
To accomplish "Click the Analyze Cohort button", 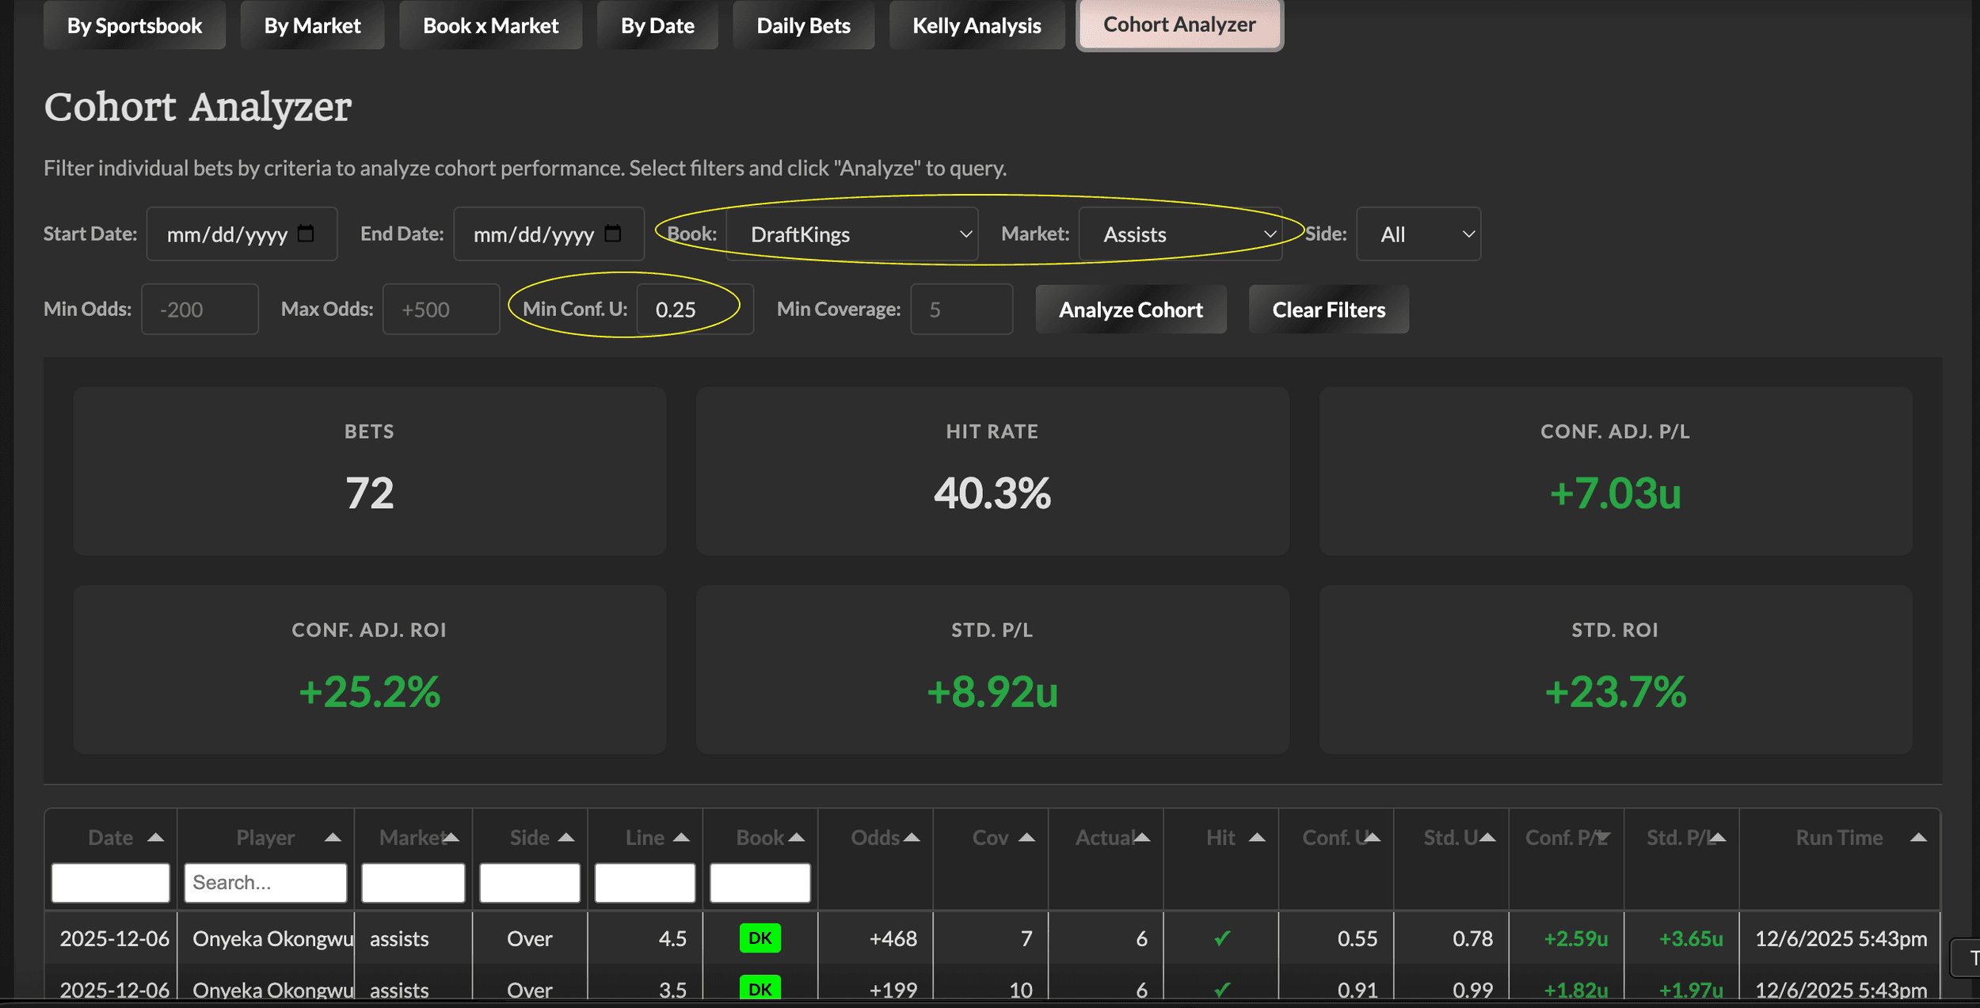I will [x=1130, y=310].
